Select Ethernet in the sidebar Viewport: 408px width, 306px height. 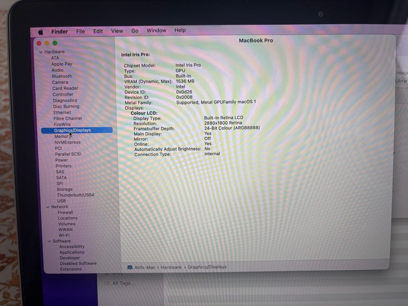(62, 112)
